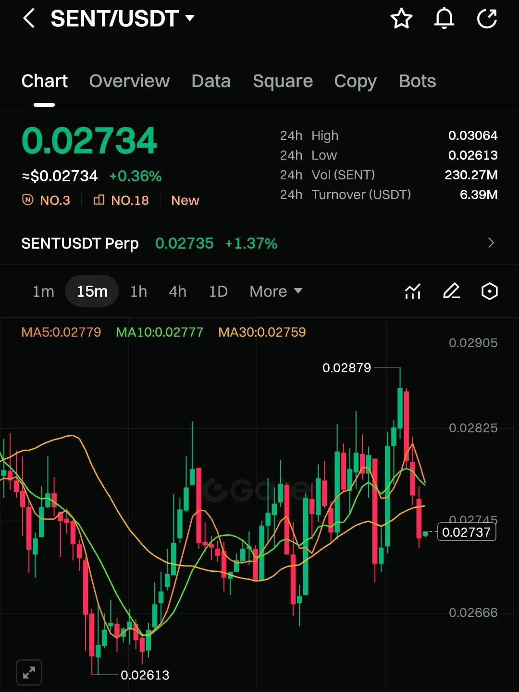The height and width of the screenshot is (692, 519).
Task: Open the SENT/USDT pair selector dropdown
Action: click(123, 19)
